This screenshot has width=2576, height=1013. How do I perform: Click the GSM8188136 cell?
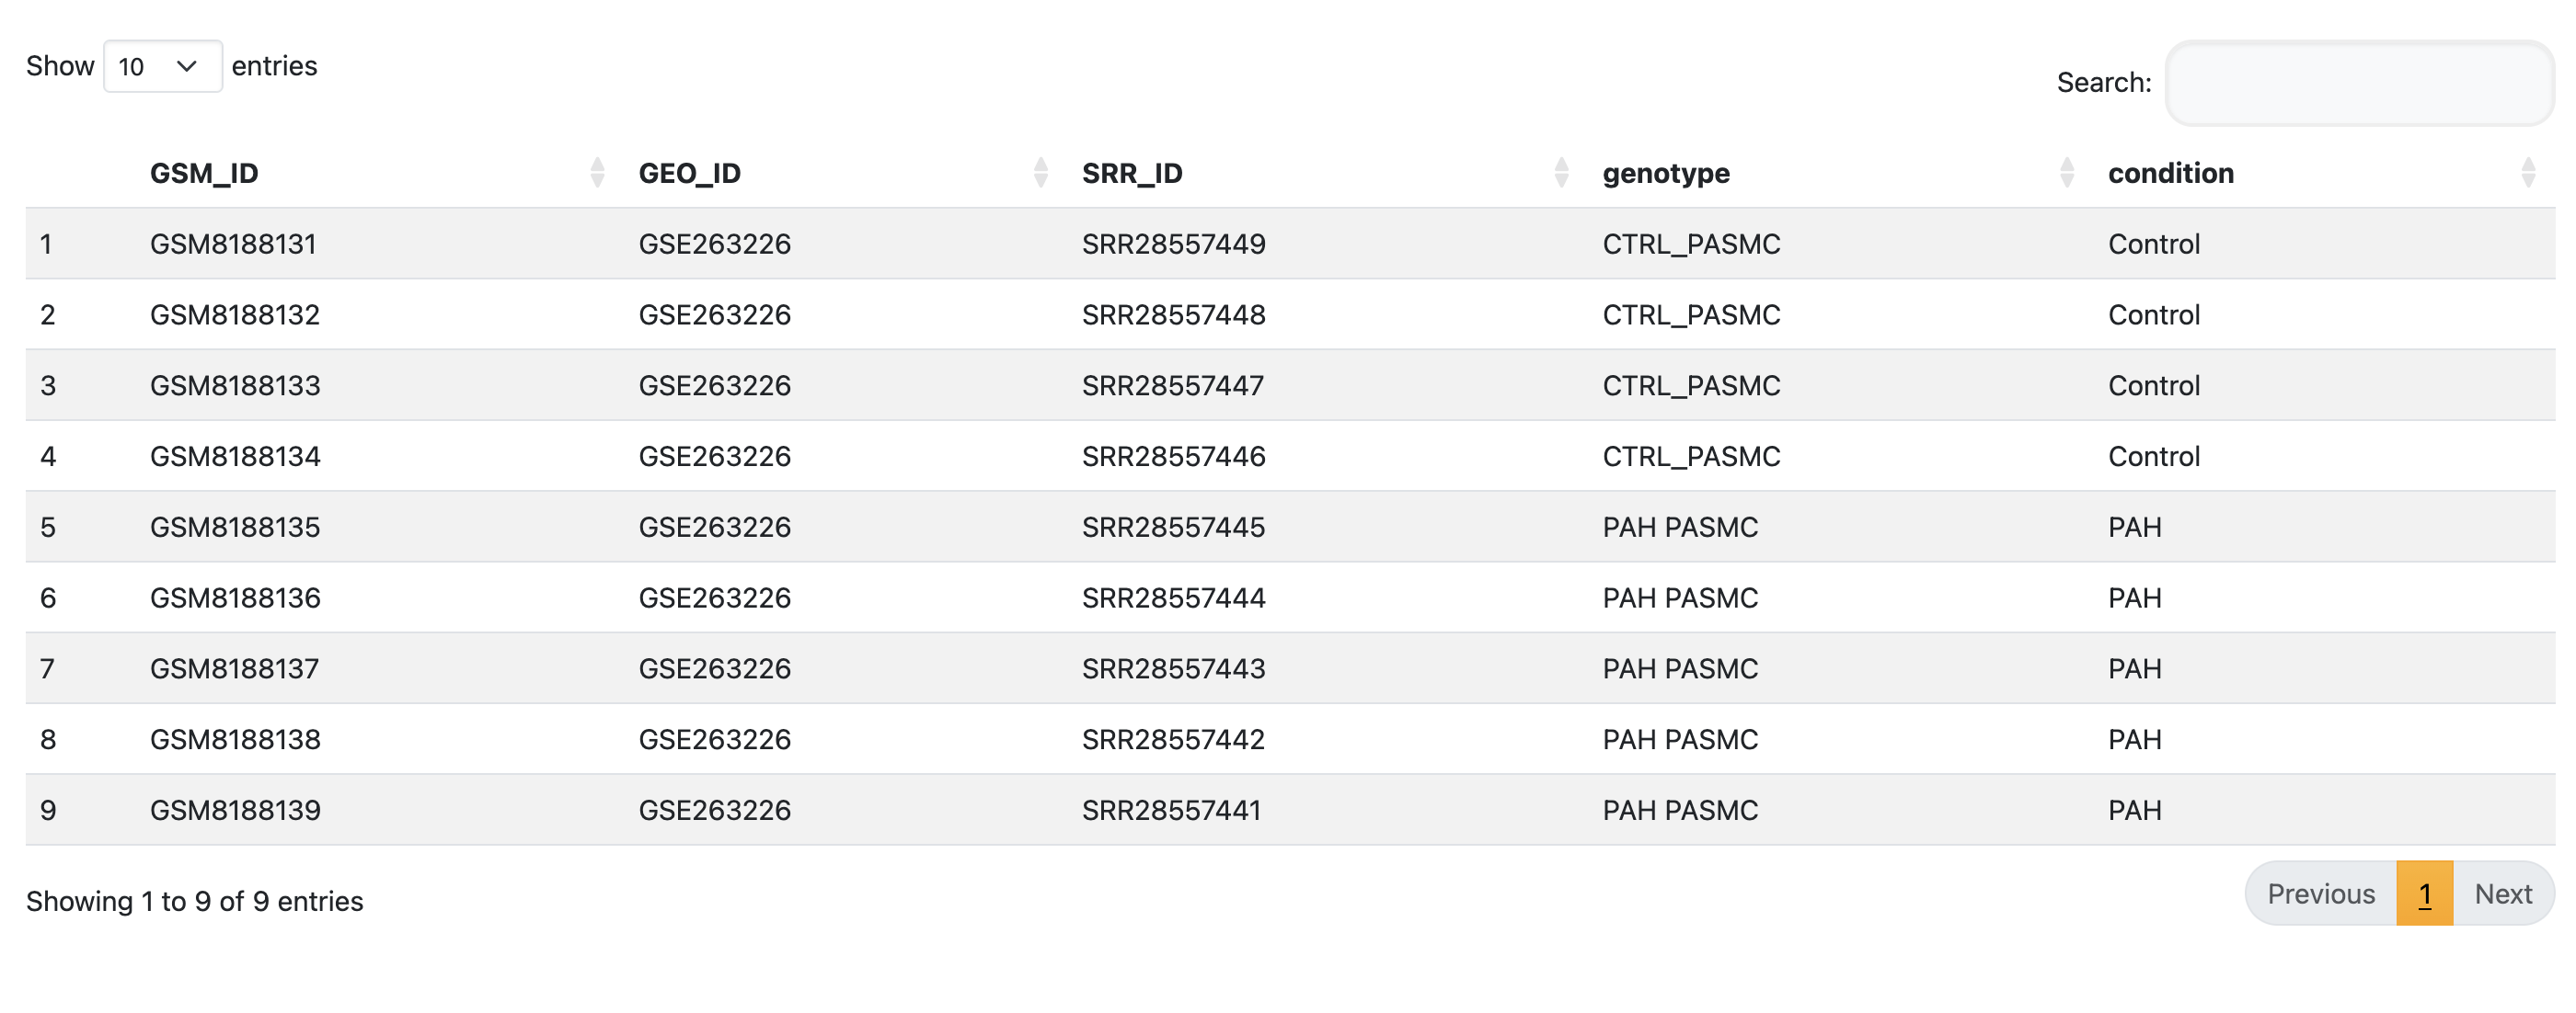(235, 598)
